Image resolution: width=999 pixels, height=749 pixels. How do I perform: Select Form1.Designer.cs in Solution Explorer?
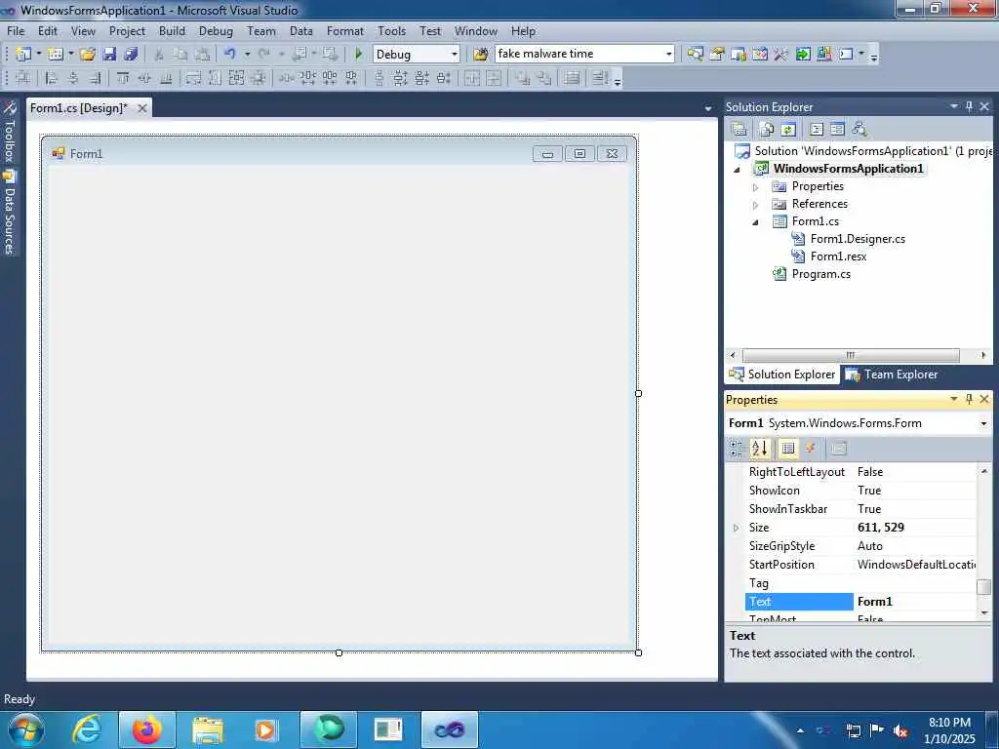(858, 239)
